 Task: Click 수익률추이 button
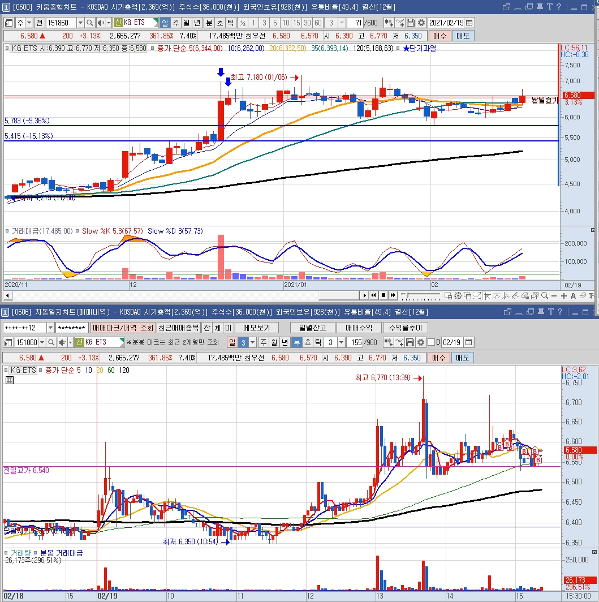pyautogui.click(x=405, y=328)
